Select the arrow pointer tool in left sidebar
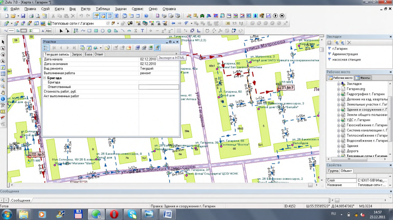This screenshot has height=220, width=393. tap(3, 42)
